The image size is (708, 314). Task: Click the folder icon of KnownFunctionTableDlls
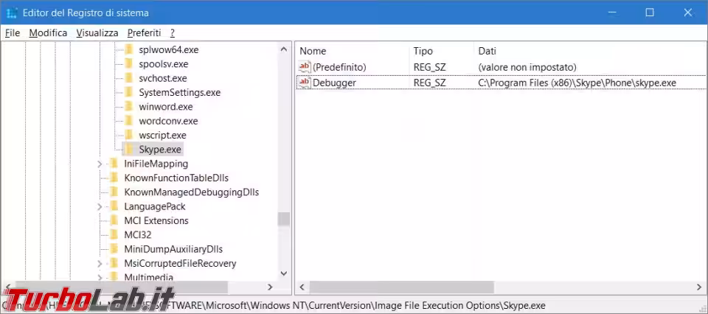tap(114, 178)
